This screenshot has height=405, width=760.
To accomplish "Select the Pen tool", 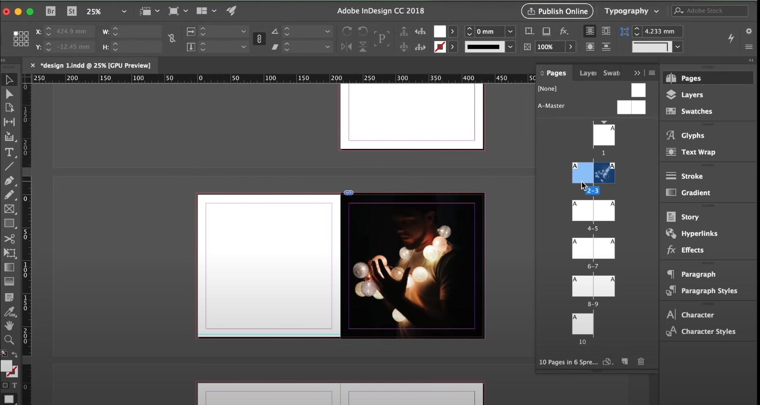I will 9,181.
